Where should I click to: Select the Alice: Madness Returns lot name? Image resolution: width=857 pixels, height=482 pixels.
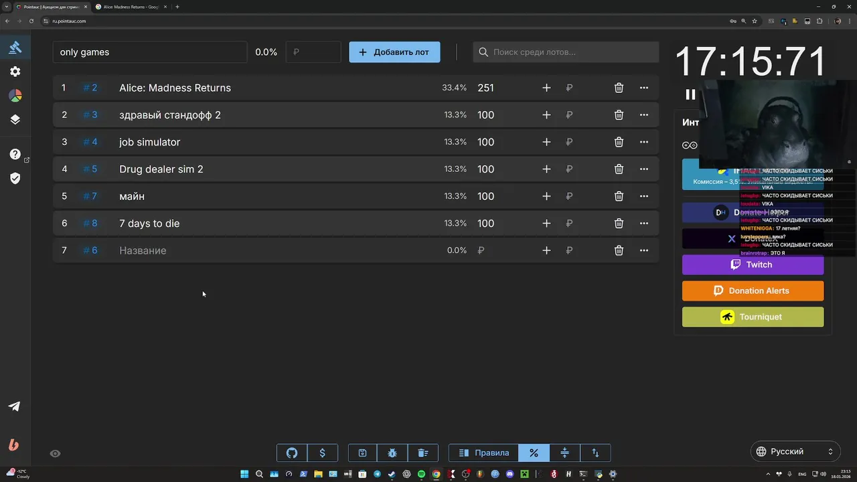point(175,88)
